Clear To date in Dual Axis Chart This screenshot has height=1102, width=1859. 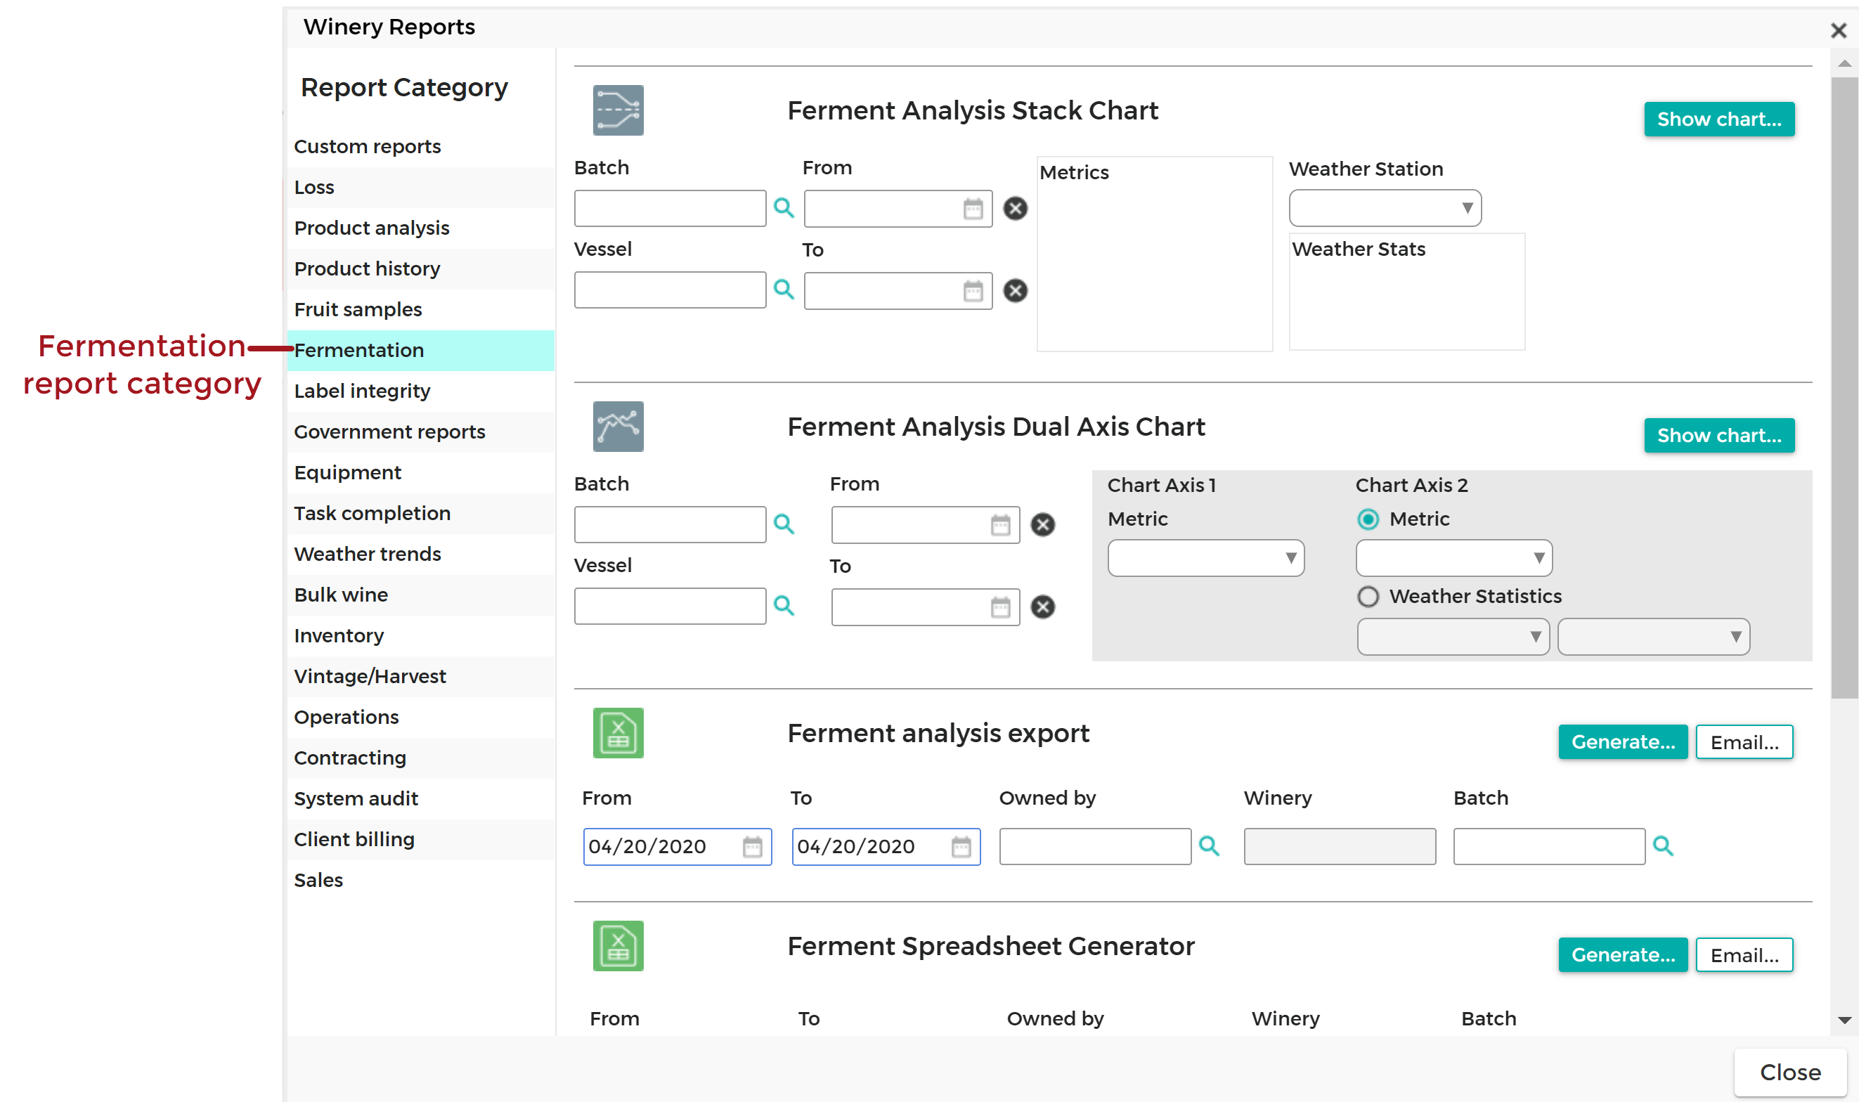[1042, 607]
